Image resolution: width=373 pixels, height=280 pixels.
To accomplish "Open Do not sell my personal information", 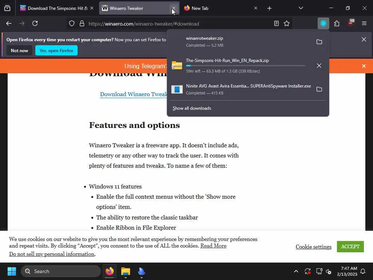I will tap(52, 254).
